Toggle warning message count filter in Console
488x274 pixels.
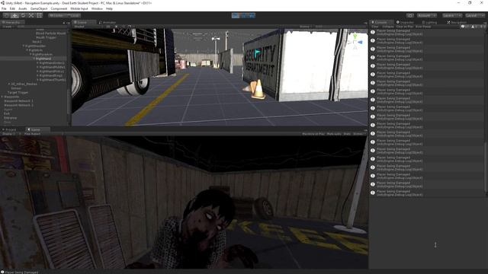pyautogui.click(x=474, y=27)
